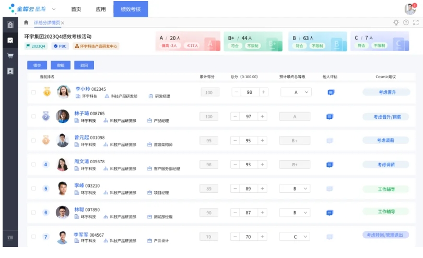
Task: Click the lightbulb tips icon
Action: point(396,22)
